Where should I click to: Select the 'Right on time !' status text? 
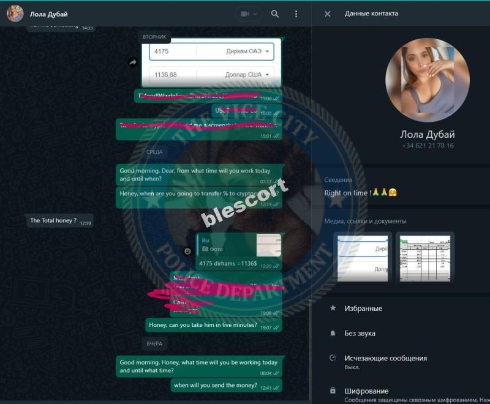[360, 193]
